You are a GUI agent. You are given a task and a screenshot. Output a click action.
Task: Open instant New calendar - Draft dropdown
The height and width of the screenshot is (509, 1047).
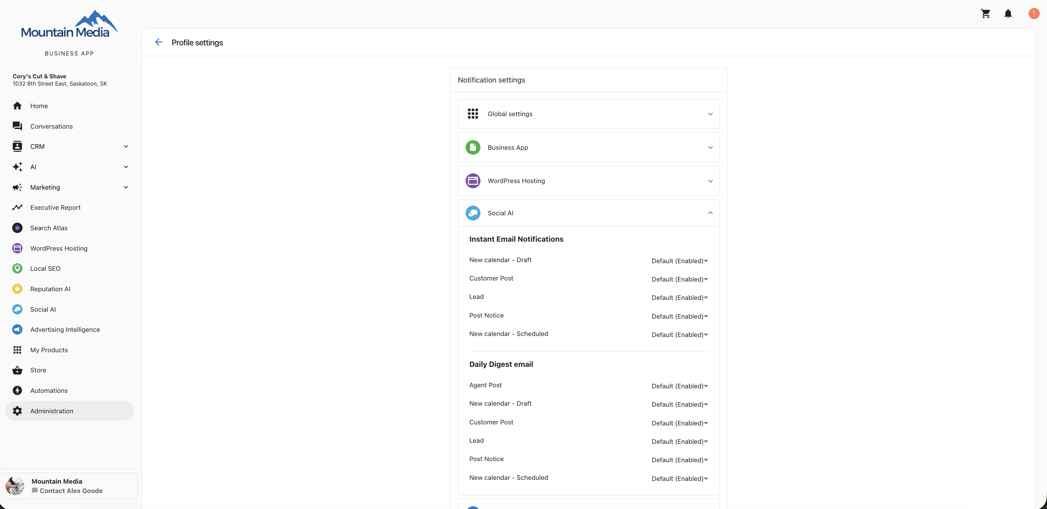[x=680, y=261]
